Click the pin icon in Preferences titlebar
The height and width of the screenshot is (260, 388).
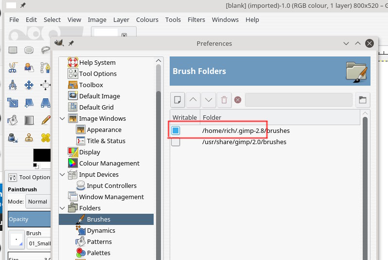coord(71,43)
